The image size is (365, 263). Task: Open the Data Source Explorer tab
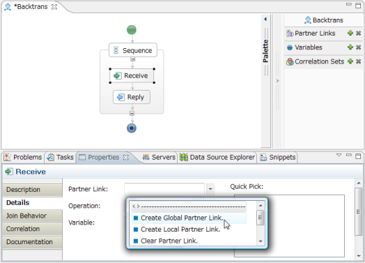[x=217, y=158]
